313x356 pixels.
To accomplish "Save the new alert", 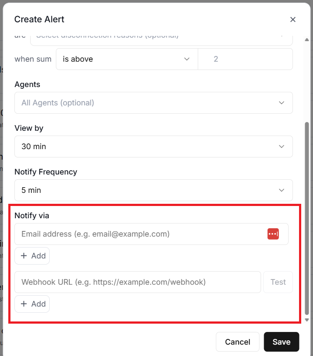I will tap(281, 342).
